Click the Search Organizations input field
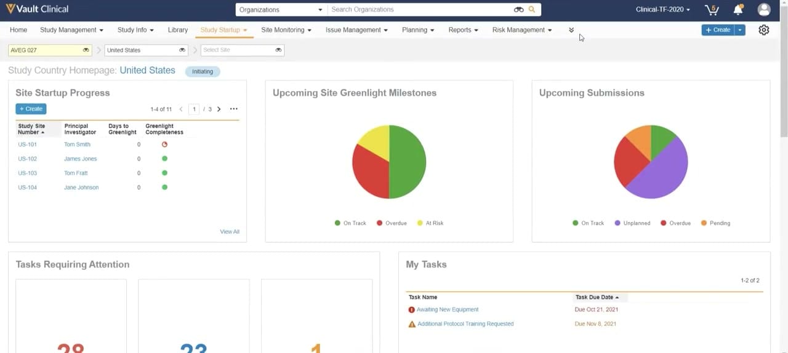Image resolution: width=788 pixels, height=353 pixels. point(421,10)
